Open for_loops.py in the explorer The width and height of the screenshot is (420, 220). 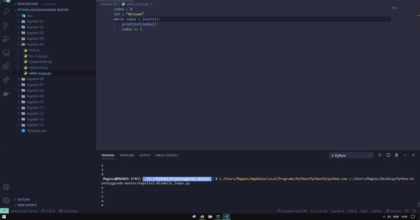38,56
